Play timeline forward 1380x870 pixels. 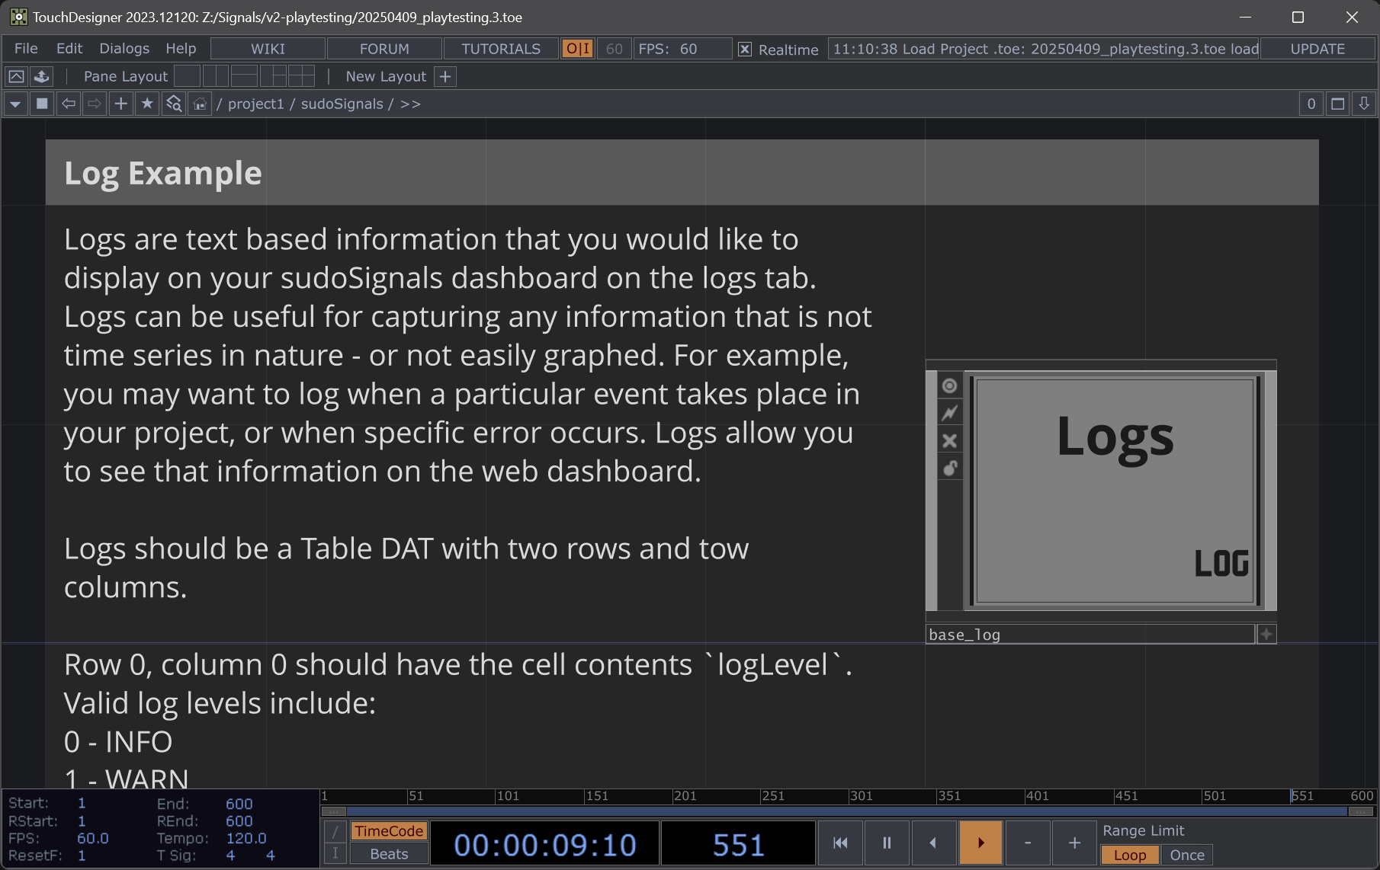pyautogui.click(x=980, y=843)
